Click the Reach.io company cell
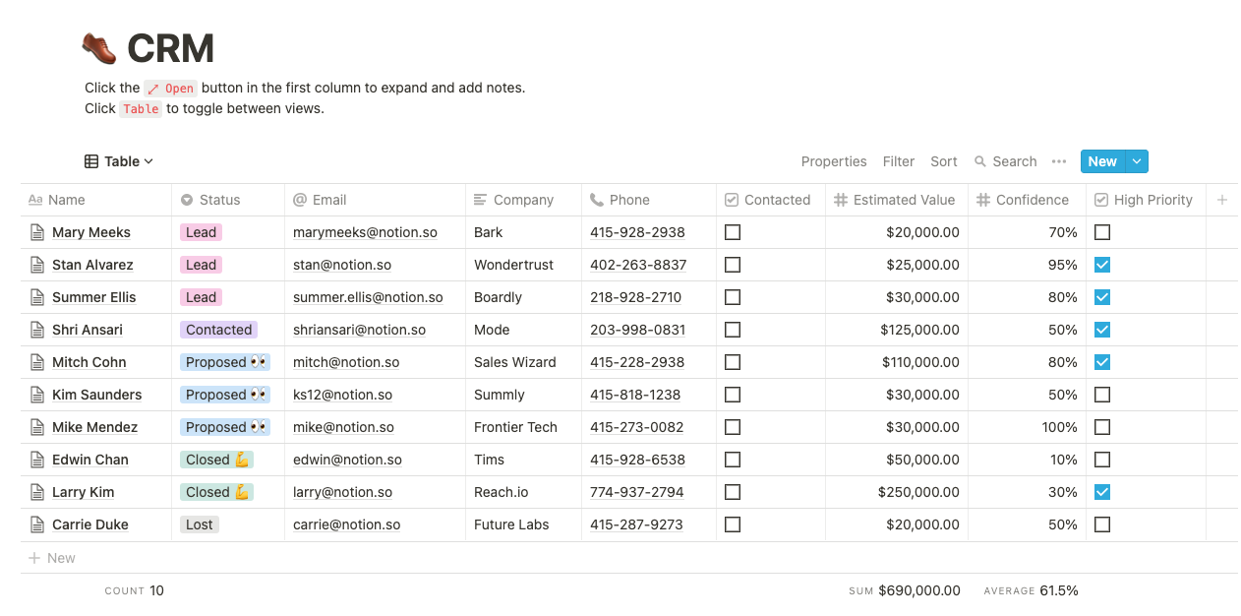Viewport: 1241px width, 616px height. click(523, 492)
